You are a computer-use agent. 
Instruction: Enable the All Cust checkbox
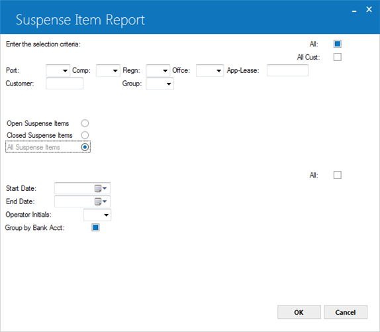pyautogui.click(x=338, y=57)
